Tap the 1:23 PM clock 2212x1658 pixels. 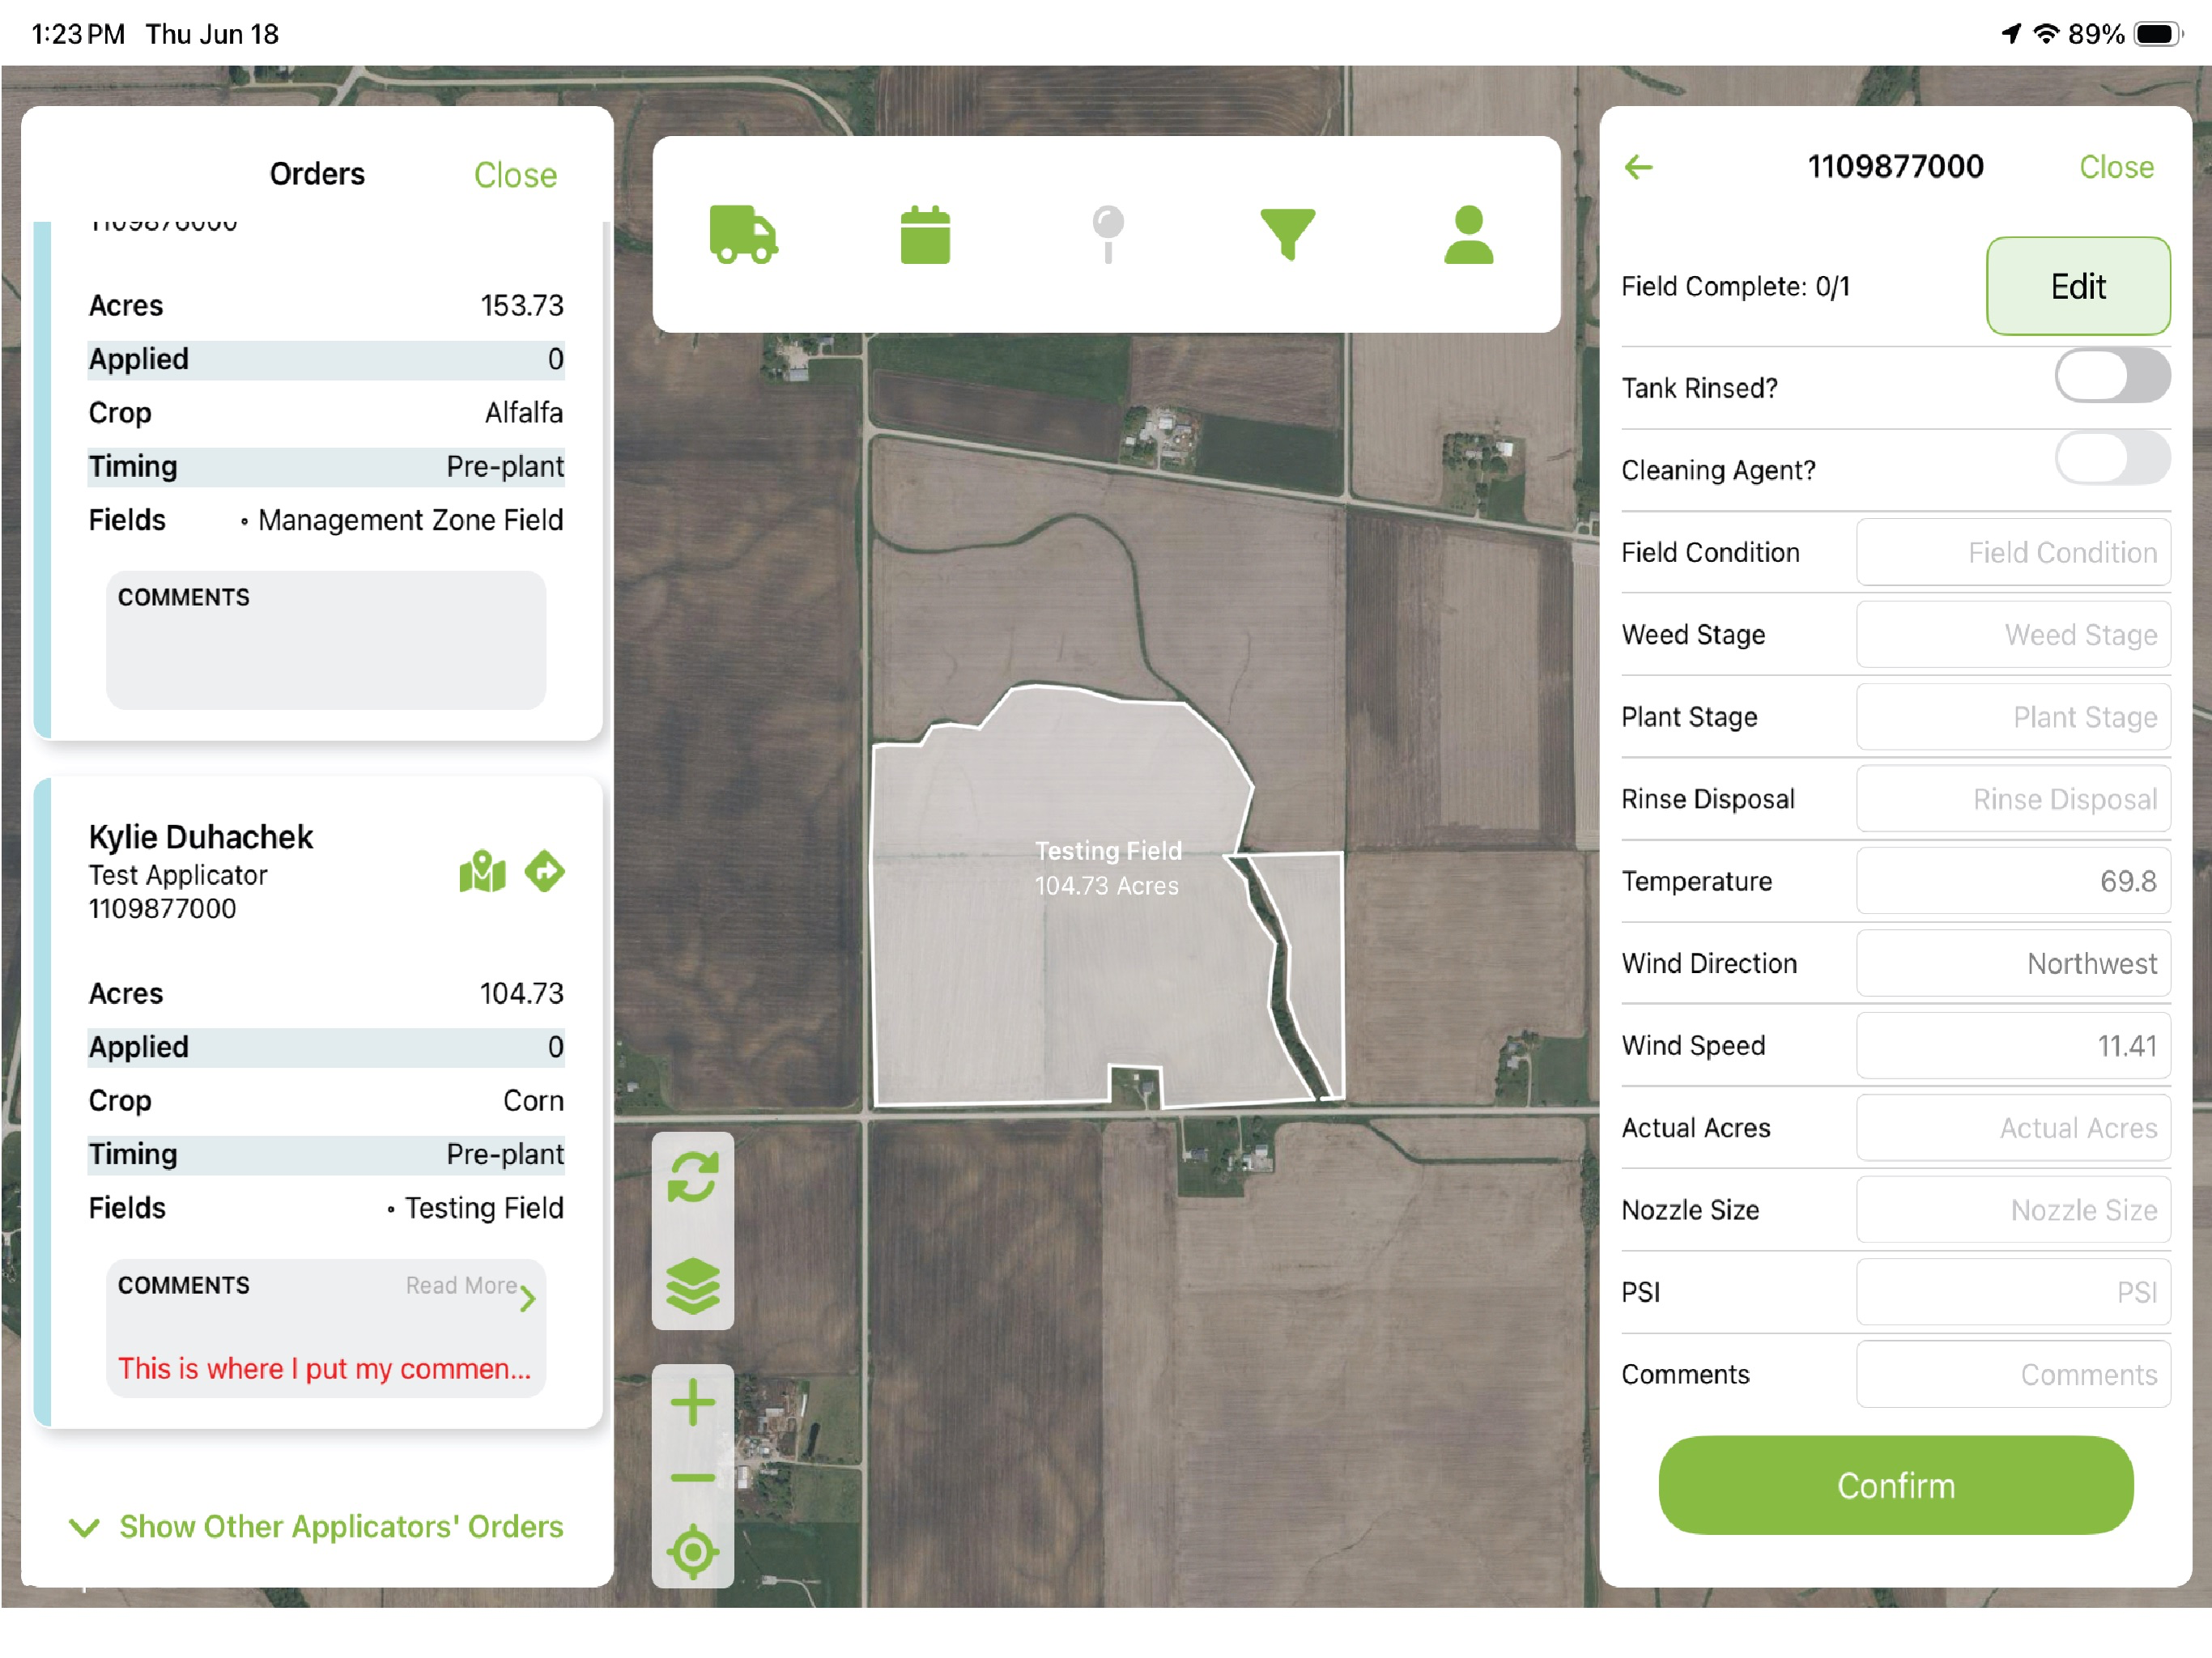[x=77, y=34]
